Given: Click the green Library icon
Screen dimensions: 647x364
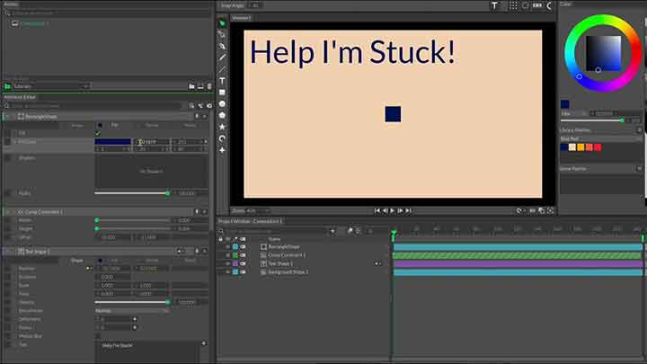Looking at the screenshot, I should [x=7, y=86].
